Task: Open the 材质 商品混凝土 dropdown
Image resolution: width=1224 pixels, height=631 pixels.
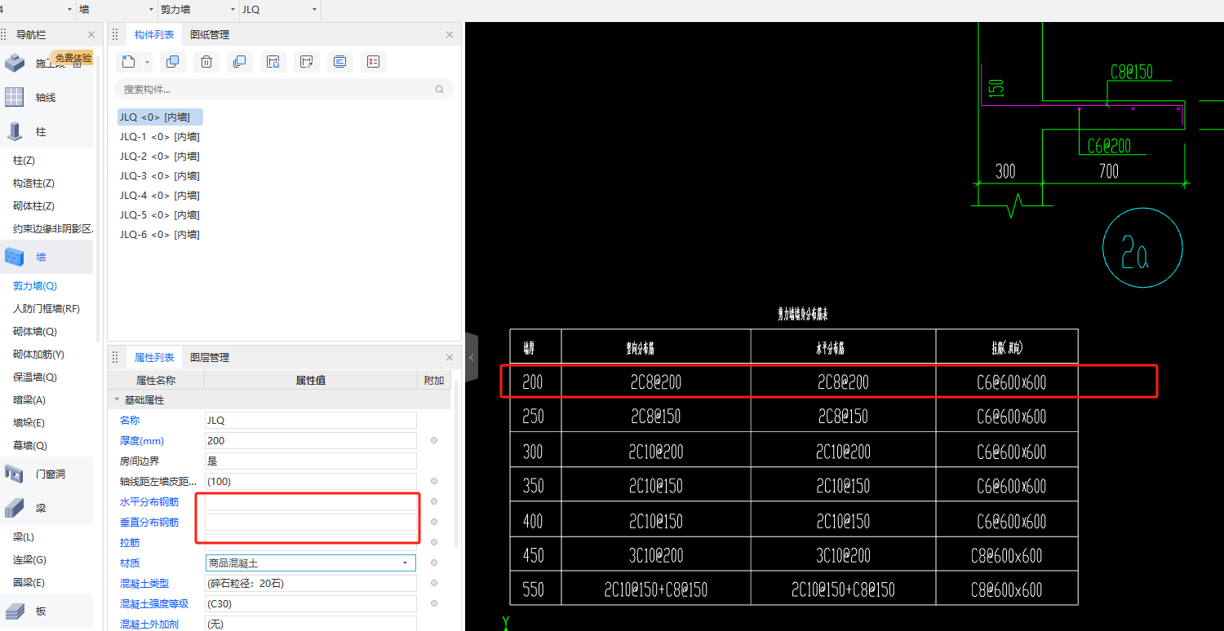Action: (x=405, y=563)
